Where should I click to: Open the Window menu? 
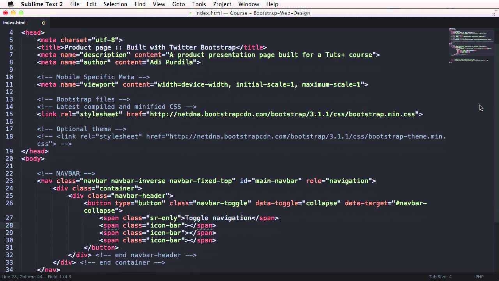[249, 4]
